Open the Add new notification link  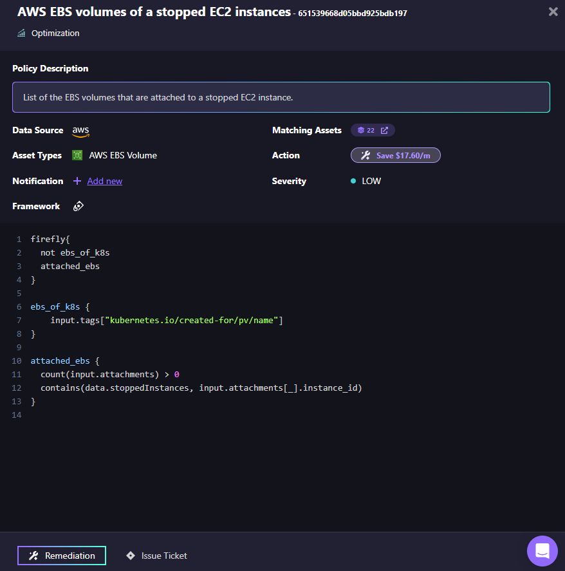click(105, 181)
